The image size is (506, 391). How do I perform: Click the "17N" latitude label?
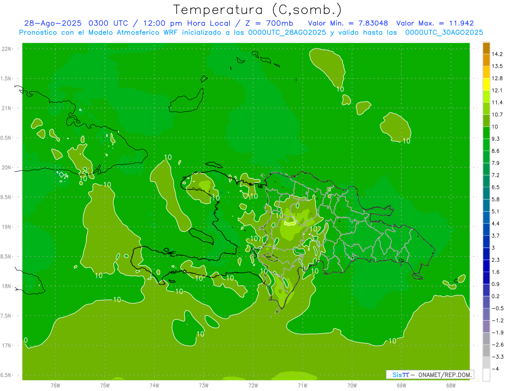[x=7, y=345]
